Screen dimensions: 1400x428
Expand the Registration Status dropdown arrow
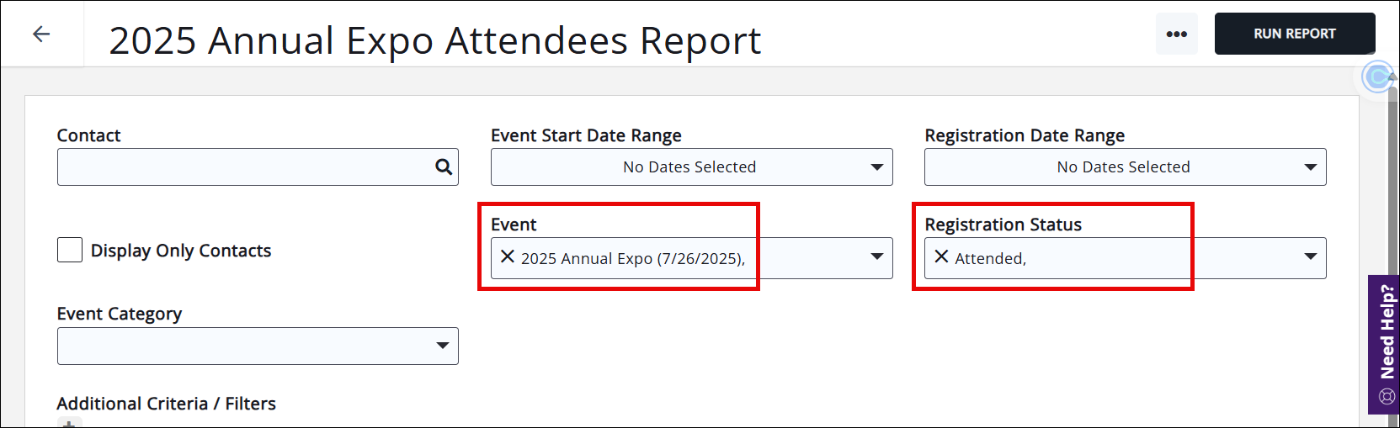[1311, 257]
